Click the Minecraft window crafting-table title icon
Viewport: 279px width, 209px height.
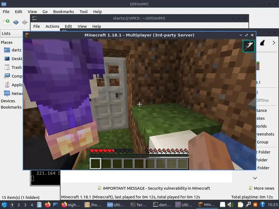(27, 35)
